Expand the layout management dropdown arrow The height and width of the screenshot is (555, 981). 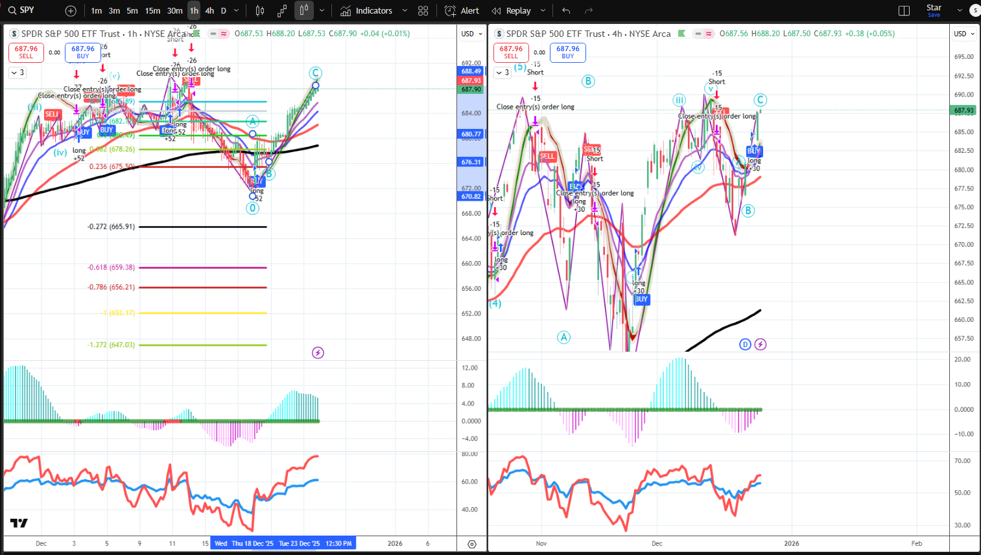click(x=960, y=11)
